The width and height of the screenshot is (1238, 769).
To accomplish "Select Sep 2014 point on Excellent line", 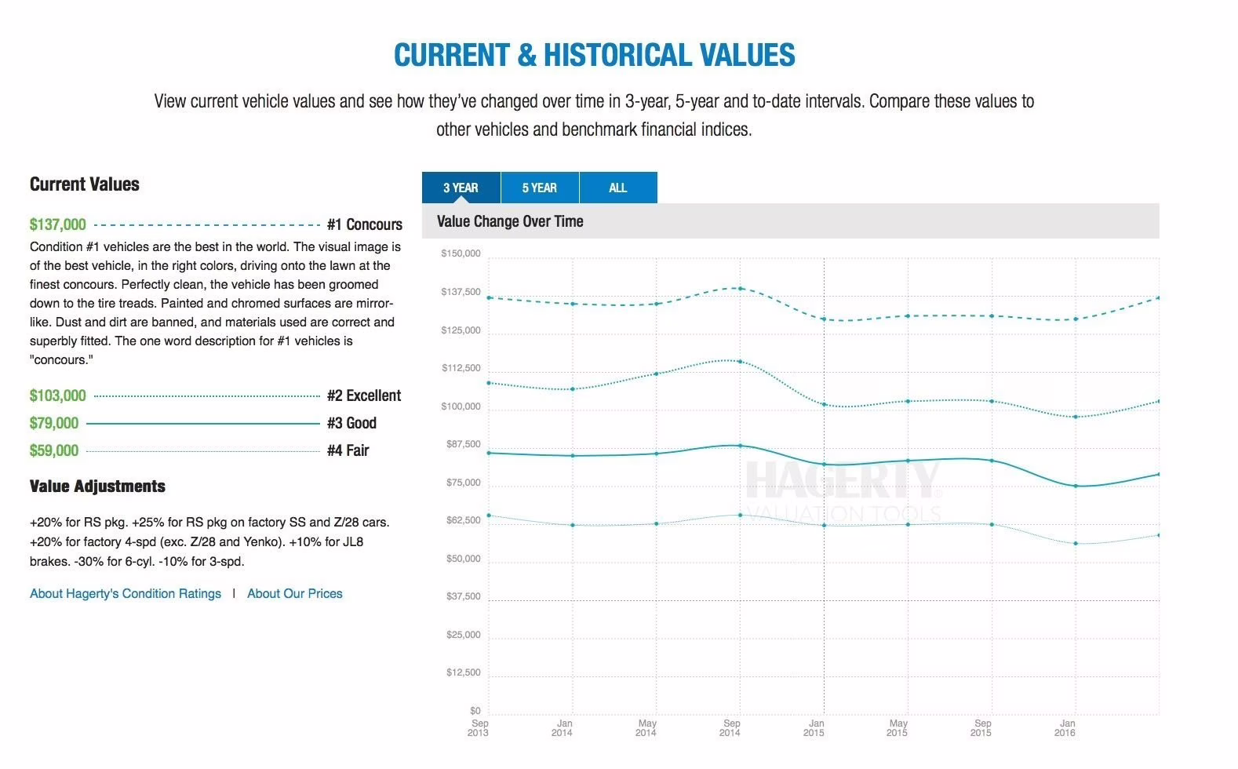I will tap(740, 362).
